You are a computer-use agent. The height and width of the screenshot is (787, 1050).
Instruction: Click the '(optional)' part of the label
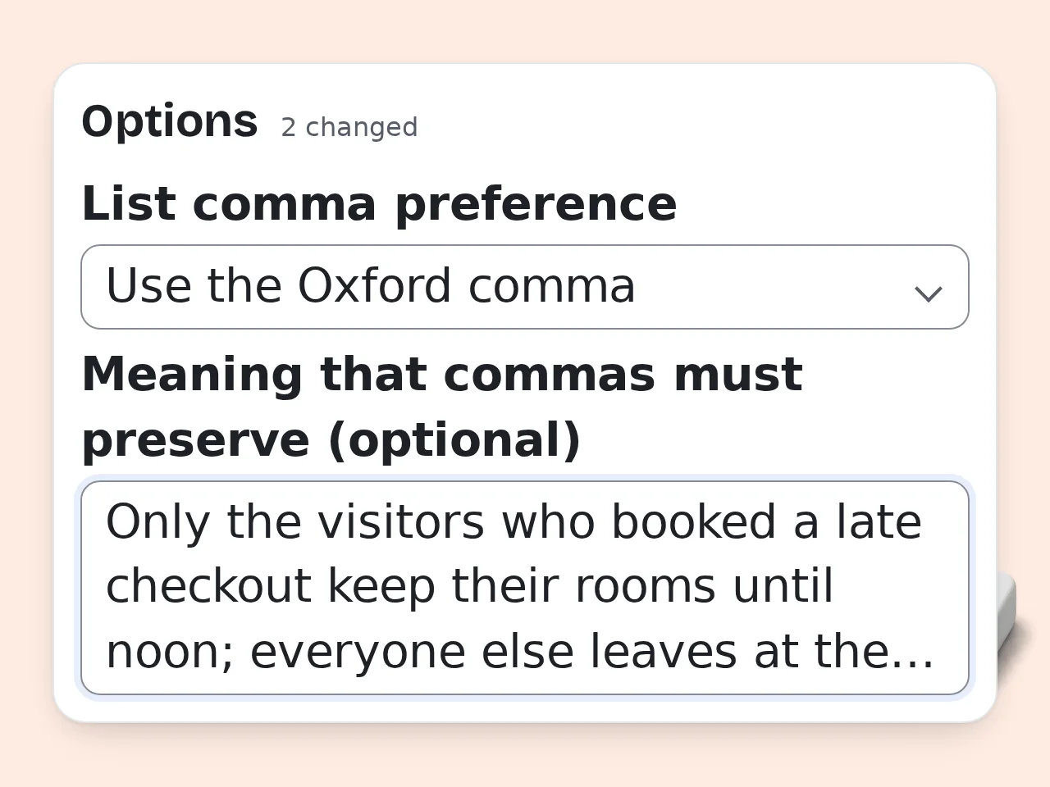(x=454, y=440)
